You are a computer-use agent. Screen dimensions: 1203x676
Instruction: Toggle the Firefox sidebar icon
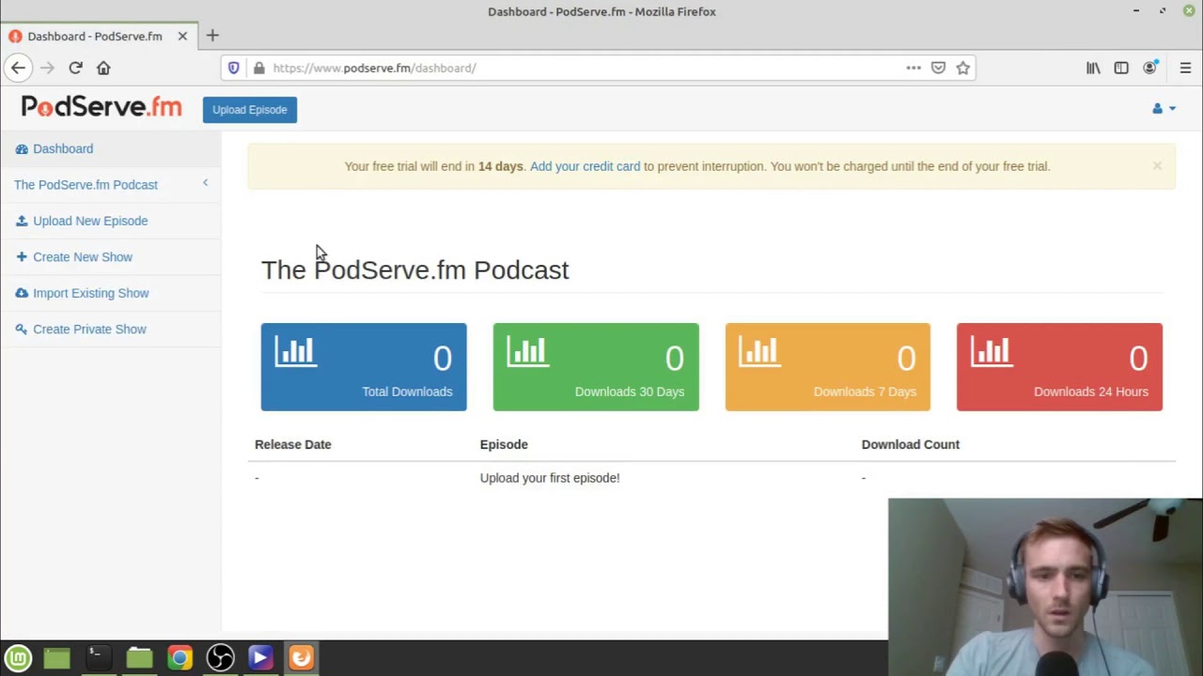[1121, 68]
